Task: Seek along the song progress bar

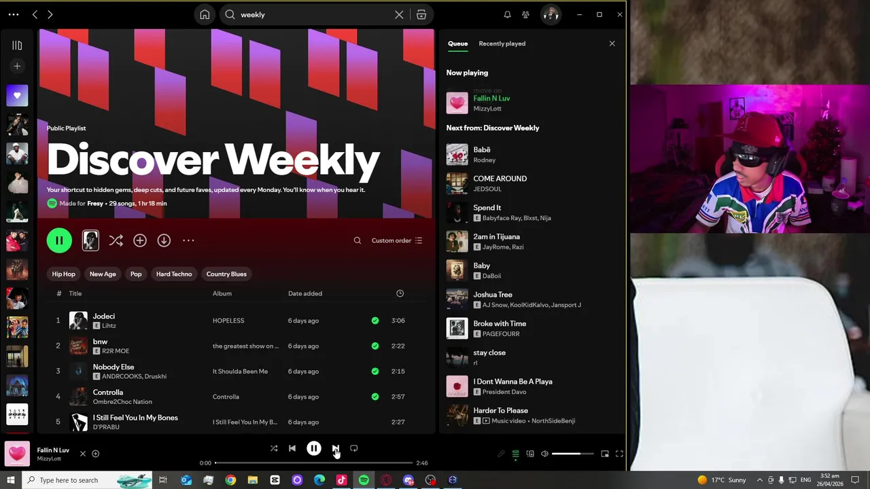Action: [x=314, y=463]
